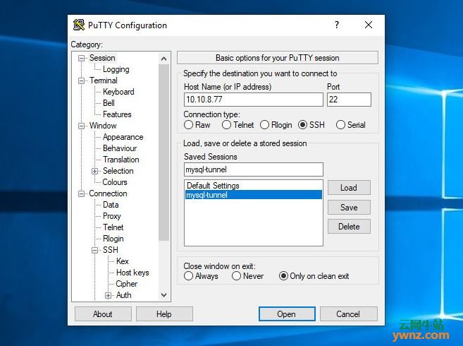
Task: Open the Colours category
Action: [115, 182]
